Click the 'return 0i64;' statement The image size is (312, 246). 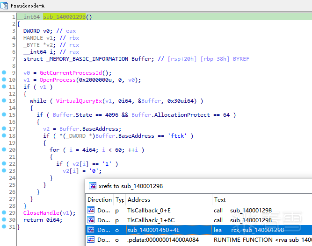[43, 220]
